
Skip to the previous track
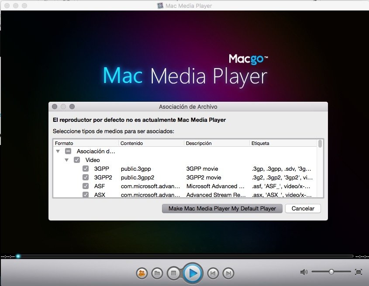pos(213,273)
